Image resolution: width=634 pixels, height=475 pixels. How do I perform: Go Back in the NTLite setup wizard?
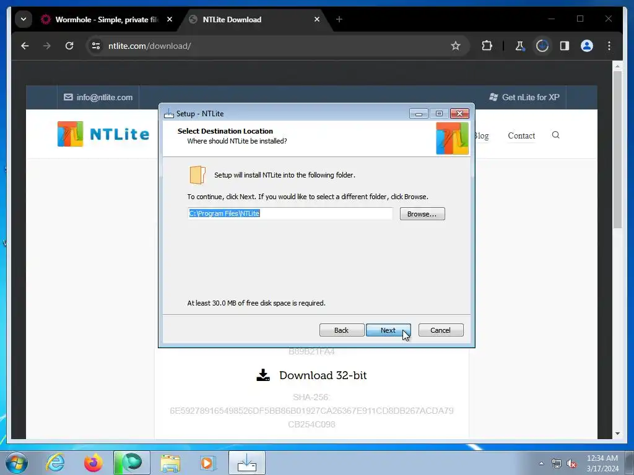342,330
